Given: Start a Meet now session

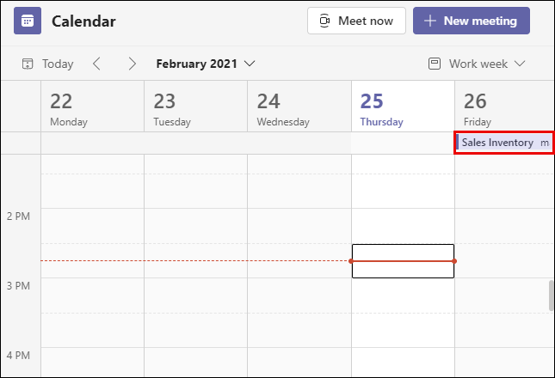Looking at the screenshot, I should click(356, 21).
